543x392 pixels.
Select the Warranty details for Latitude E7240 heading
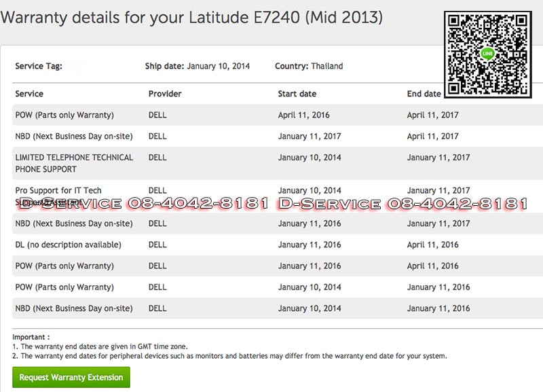[191, 18]
